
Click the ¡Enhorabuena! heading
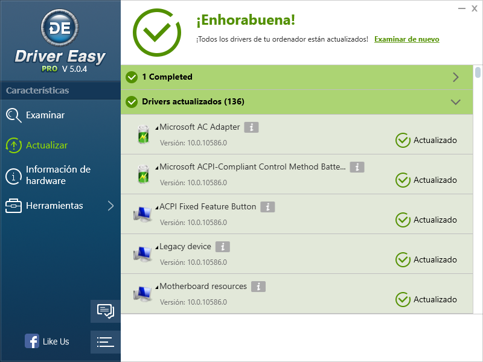click(246, 20)
